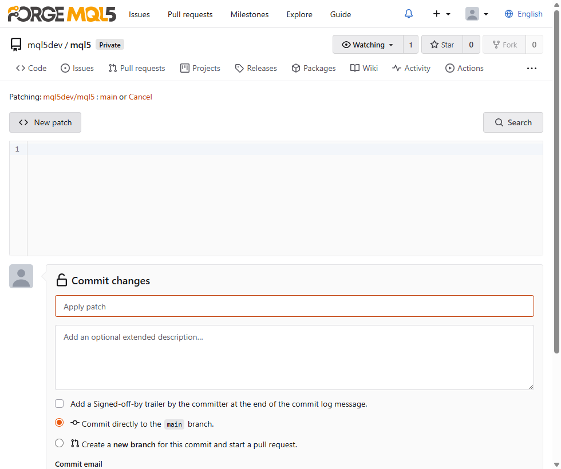The image size is (561, 469).
Task: Select the New patch tab
Action: 45,122
